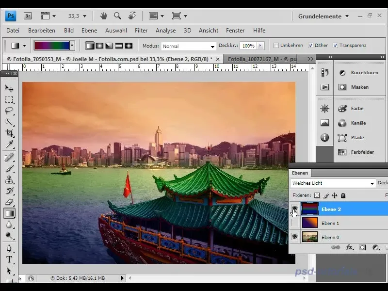This screenshot has height=291, width=388.
Task: Open the screen mode dropdown
Action: click(x=185, y=16)
